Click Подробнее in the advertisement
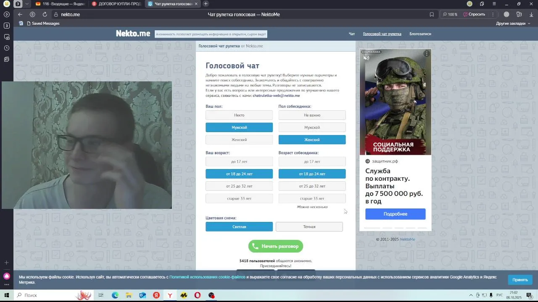This screenshot has height=302, width=538. (x=395, y=214)
